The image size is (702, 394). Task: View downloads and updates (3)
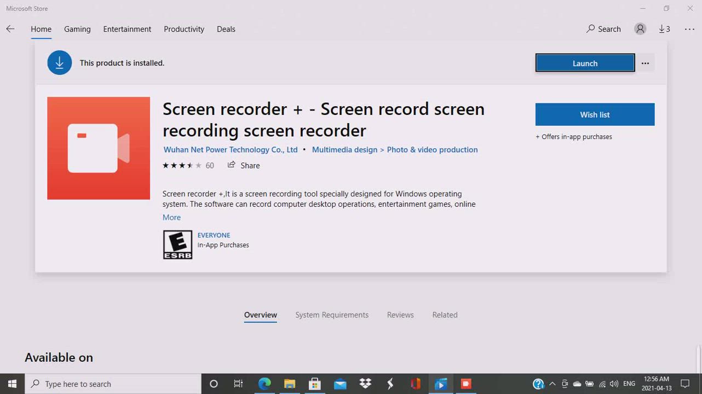click(664, 29)
